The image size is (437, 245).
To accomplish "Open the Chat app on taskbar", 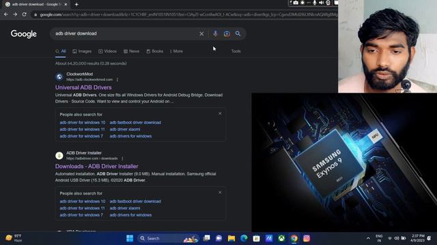I will coord(218,238).
